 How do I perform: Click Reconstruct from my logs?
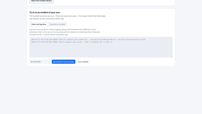click(63, 62)
